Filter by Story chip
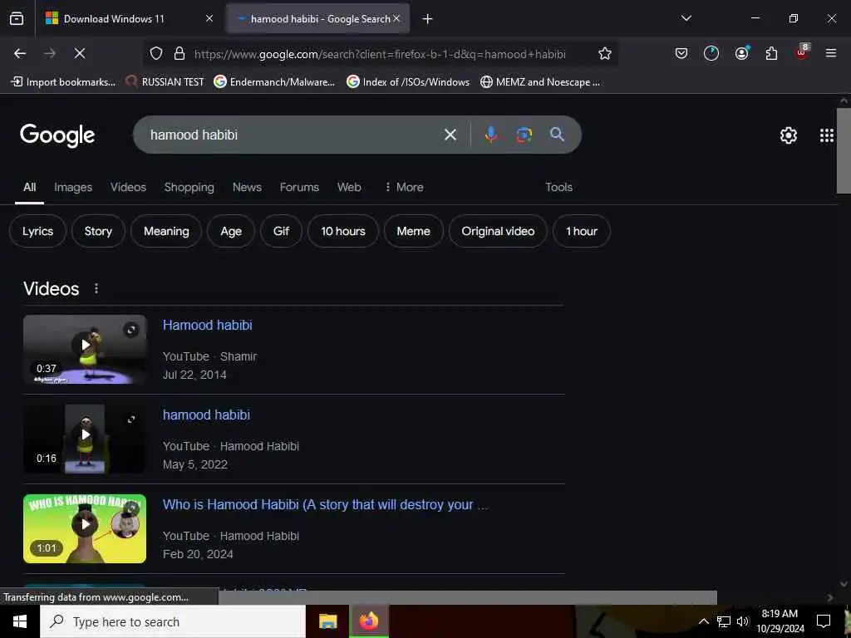The height and width of the screenshot is (638, 851). [98, 231]
